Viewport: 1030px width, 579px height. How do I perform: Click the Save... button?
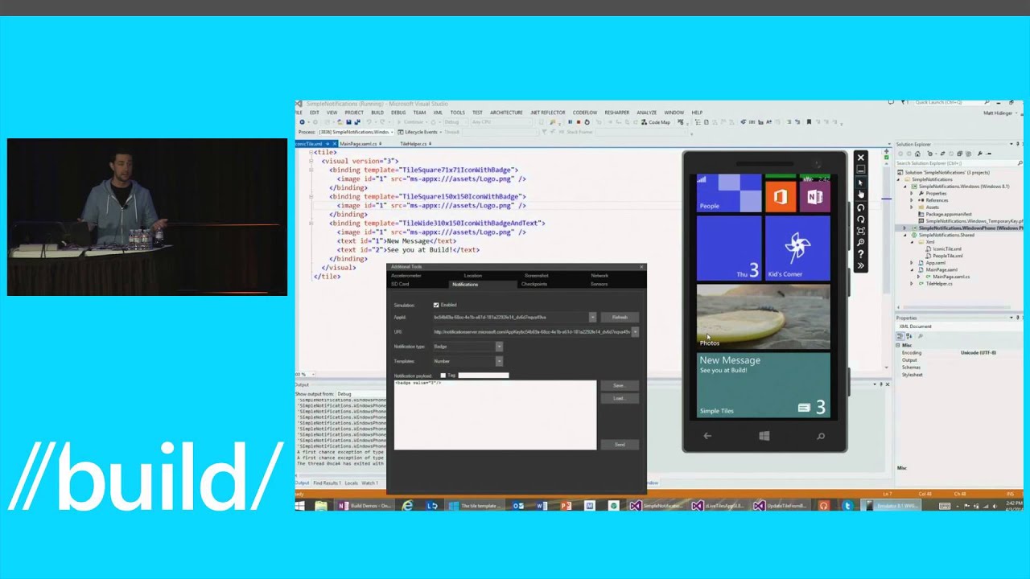pos(619,385)
